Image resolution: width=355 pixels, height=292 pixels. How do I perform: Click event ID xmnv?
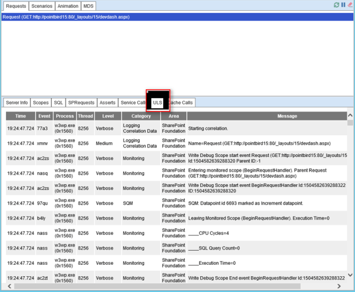pyautogui.click(x=43, y=143)
